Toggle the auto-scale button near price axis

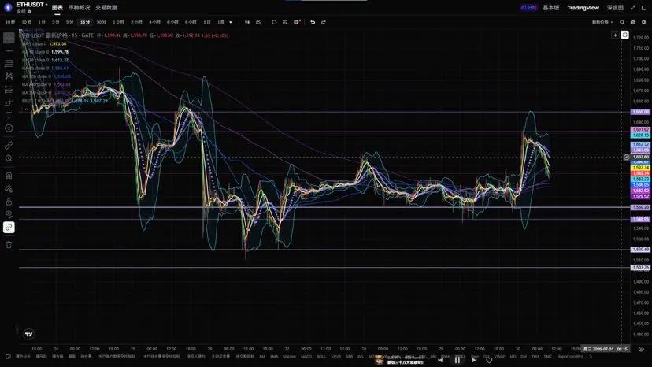coord(624,35)
